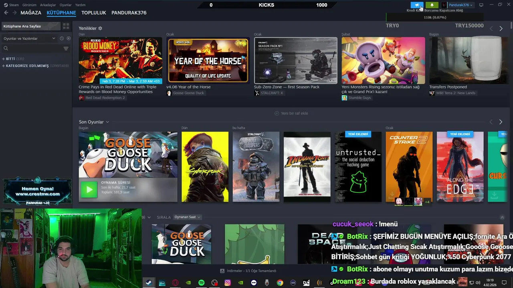The height and width of the screenshot is (288, 513).
Task: Open advanced filter options icon
Action: [x=66, y=48]
